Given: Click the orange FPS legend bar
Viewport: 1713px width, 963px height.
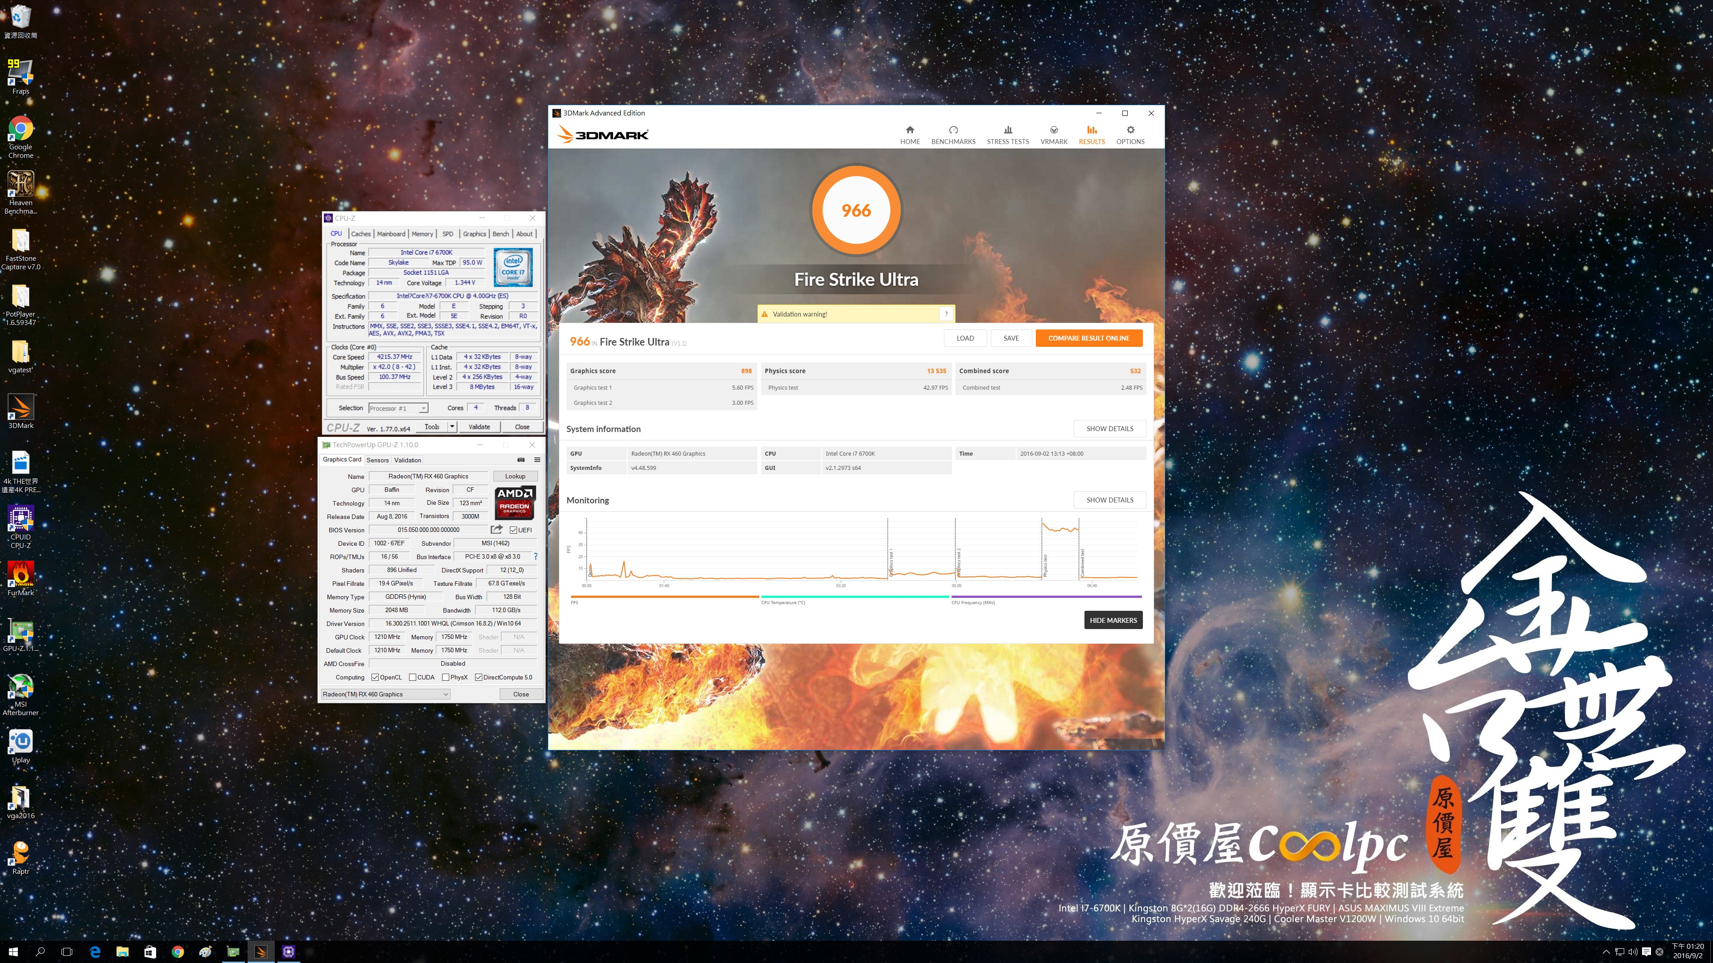Looking at the screenshot, I should pyautogui.click(x=664, y=597).
